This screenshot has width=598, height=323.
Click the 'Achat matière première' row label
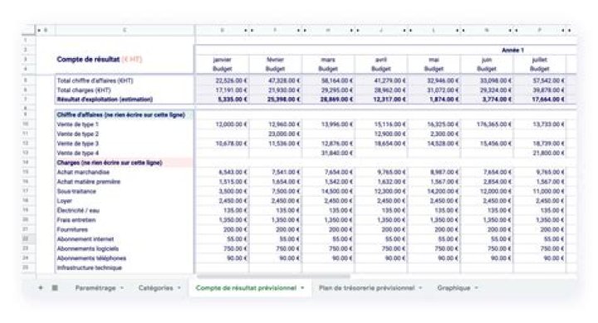89,182
